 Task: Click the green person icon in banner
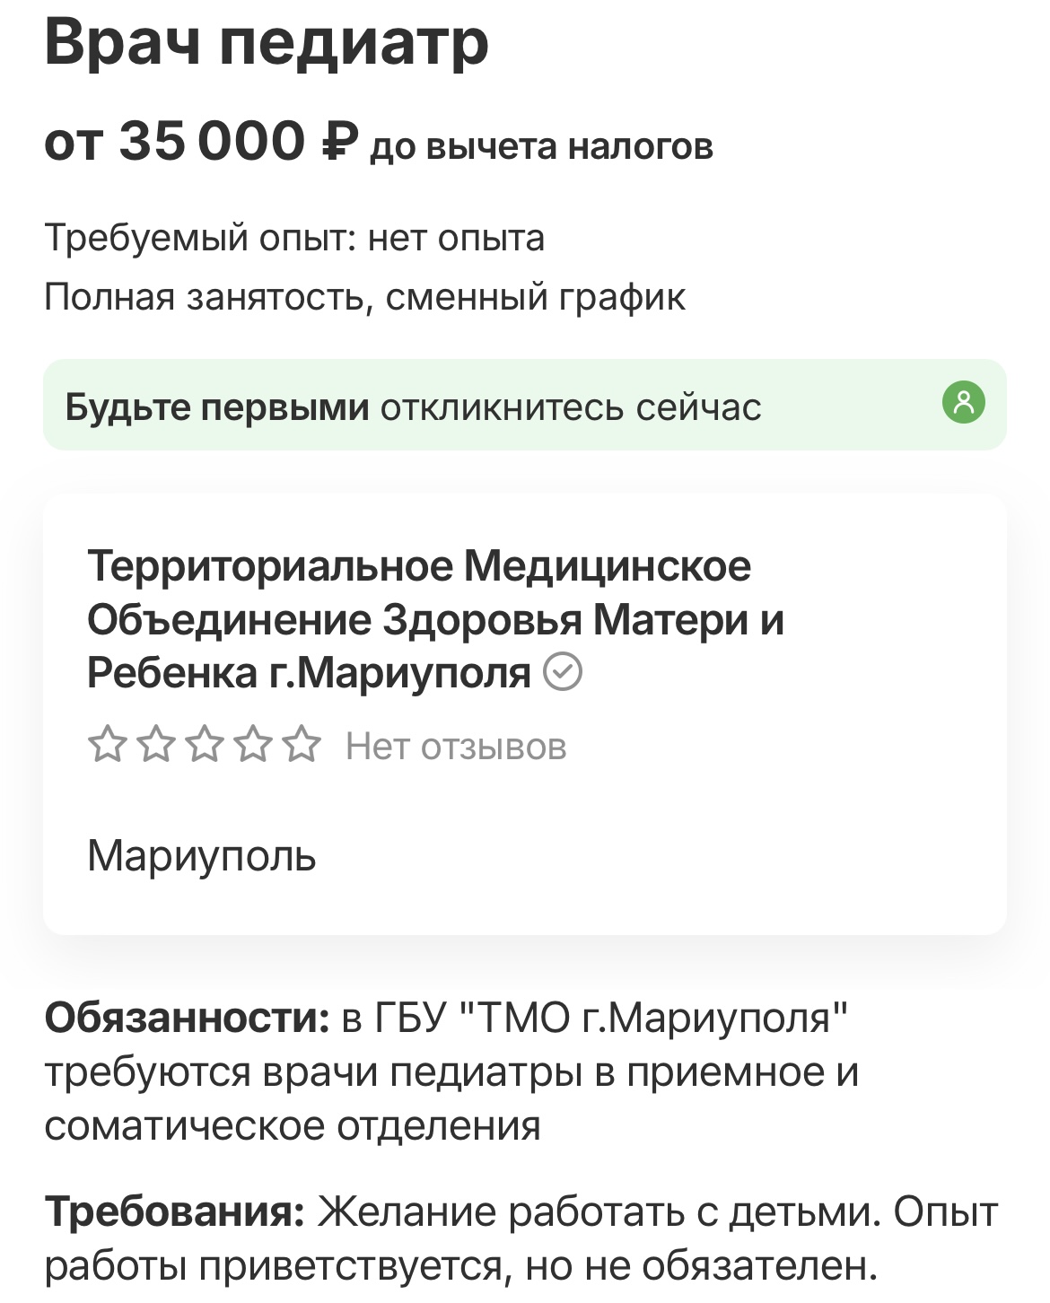(964, 402)
